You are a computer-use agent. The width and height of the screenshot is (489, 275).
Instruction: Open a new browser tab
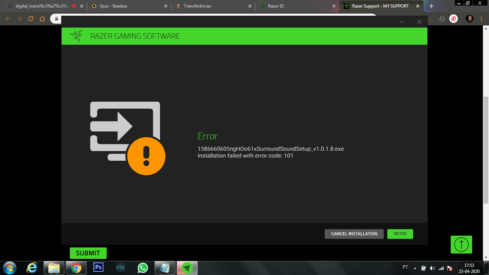431,6
